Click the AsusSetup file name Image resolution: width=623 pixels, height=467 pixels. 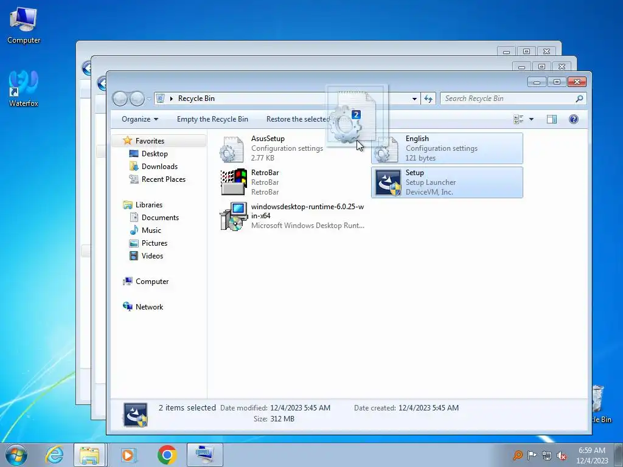(x=268, y=139)
